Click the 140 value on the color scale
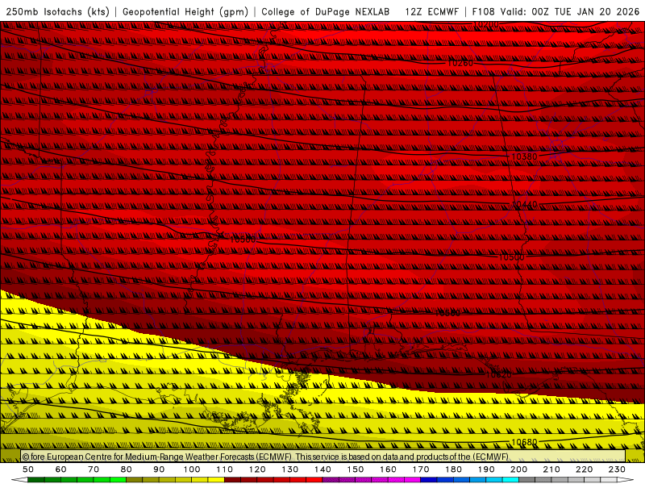The width and height of the screenshot is (645, 484). [322, 469]
